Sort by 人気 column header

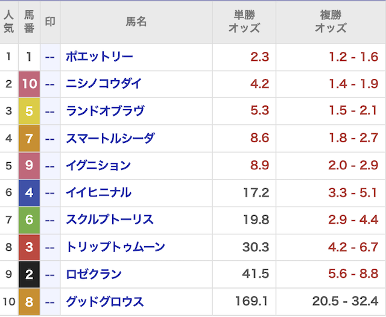[x=8, y=22]
